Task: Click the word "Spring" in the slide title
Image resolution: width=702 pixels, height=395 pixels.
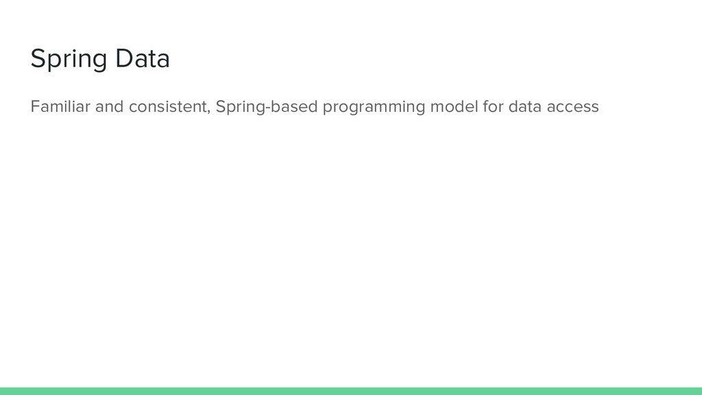Action: tap(69, 59)
